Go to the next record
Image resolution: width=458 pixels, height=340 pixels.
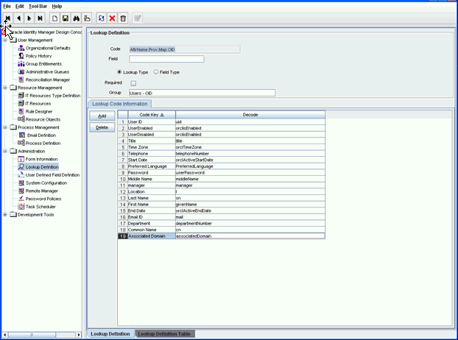[29, 18]
